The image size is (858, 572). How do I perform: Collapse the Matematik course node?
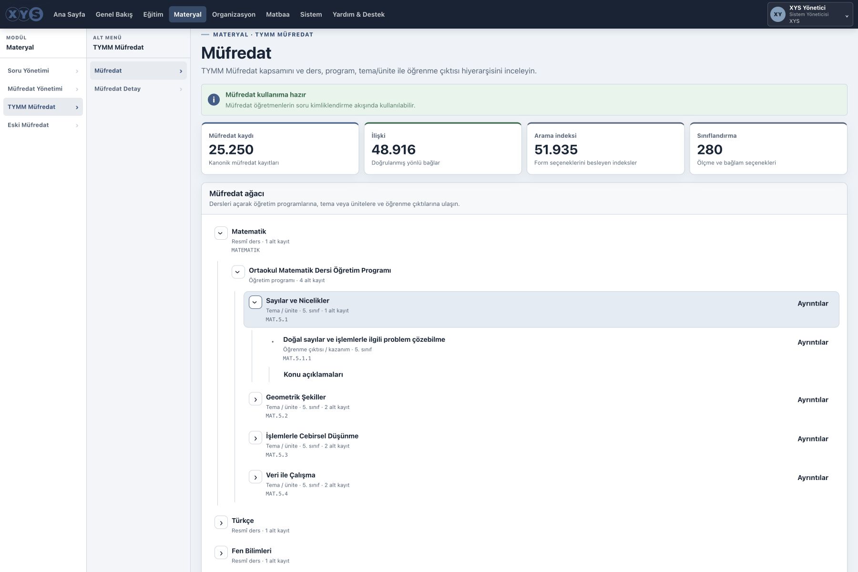[x=221, y=233]
